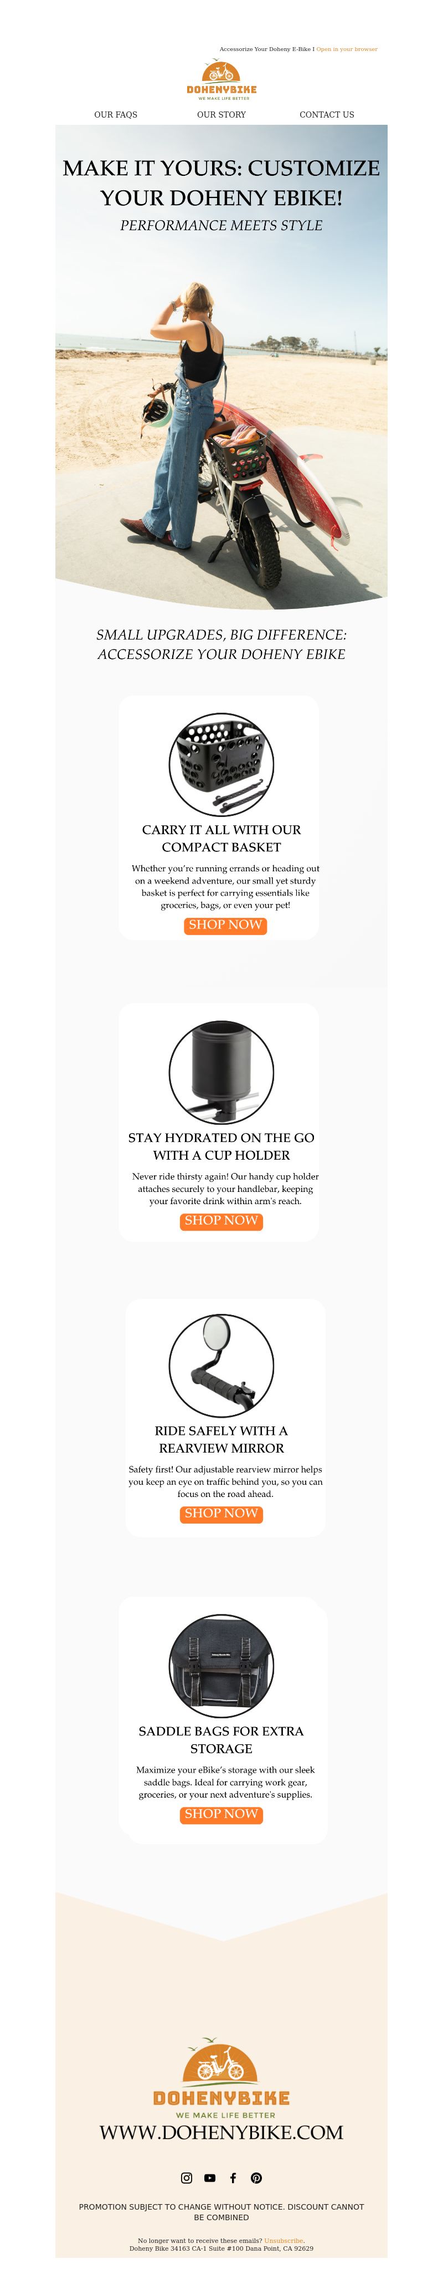Click the saddle bag product image
The height and width of the screenshot is (2269, 443).
pyautogui.click(x=221, y=1666)
